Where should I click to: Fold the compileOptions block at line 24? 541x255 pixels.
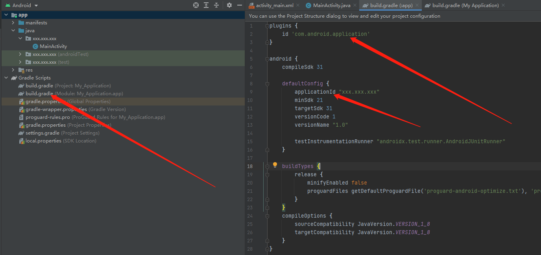(267, 216)
